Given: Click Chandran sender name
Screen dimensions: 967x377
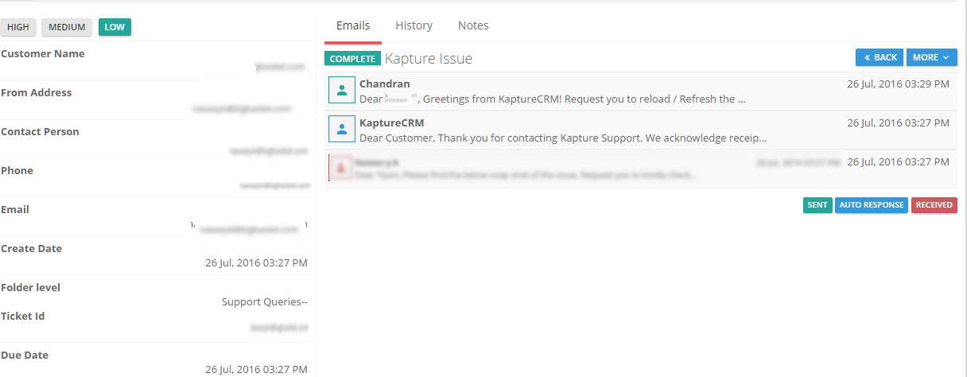Looking at the screenshot, I should coord(385,84).
